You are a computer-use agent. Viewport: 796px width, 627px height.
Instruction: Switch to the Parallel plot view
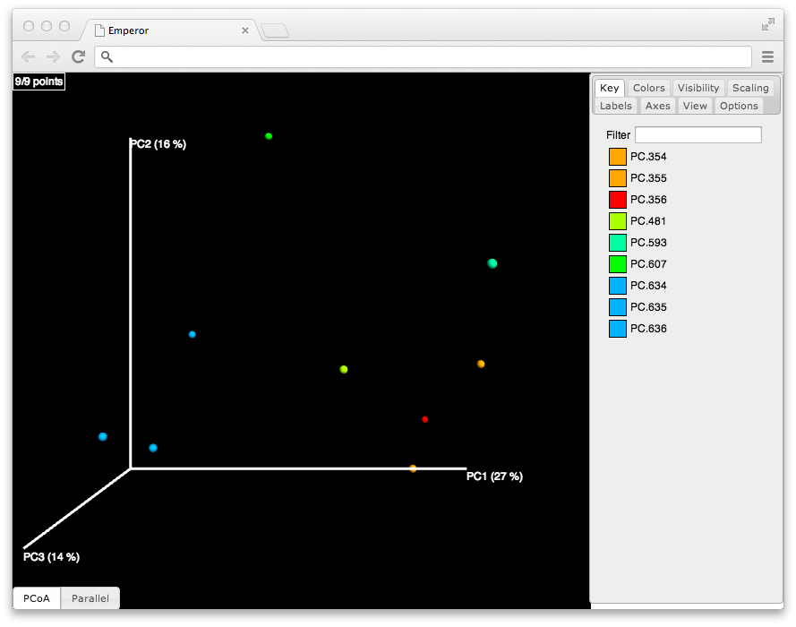pyautogui.click(x=90, y=598)
